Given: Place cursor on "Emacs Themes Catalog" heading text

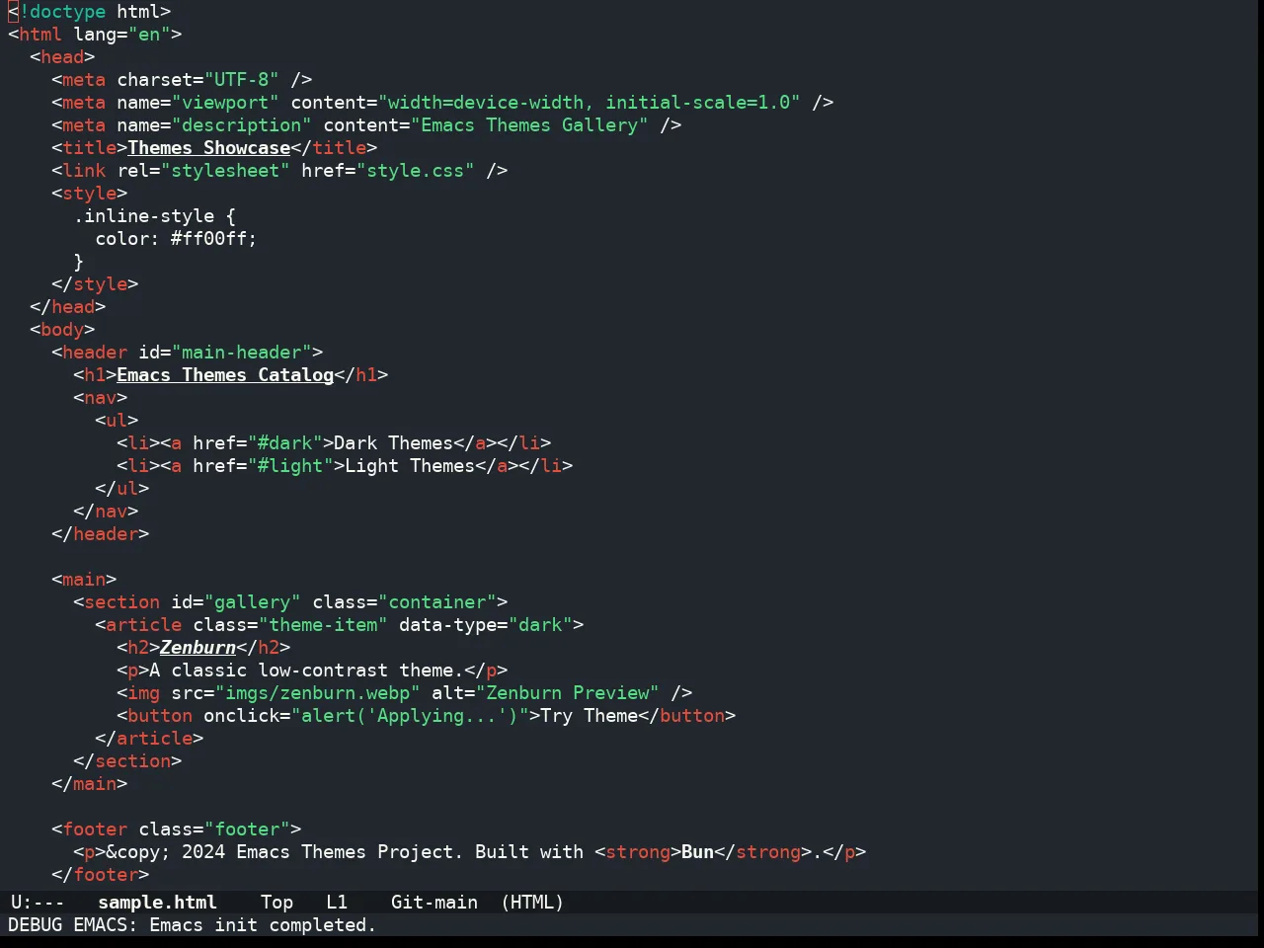Looking at the screenshot, I should point(225,374).
